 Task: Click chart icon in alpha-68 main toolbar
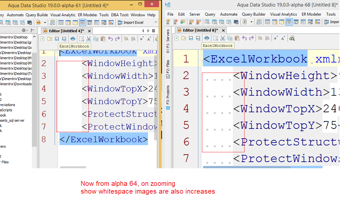coord(317,22)
